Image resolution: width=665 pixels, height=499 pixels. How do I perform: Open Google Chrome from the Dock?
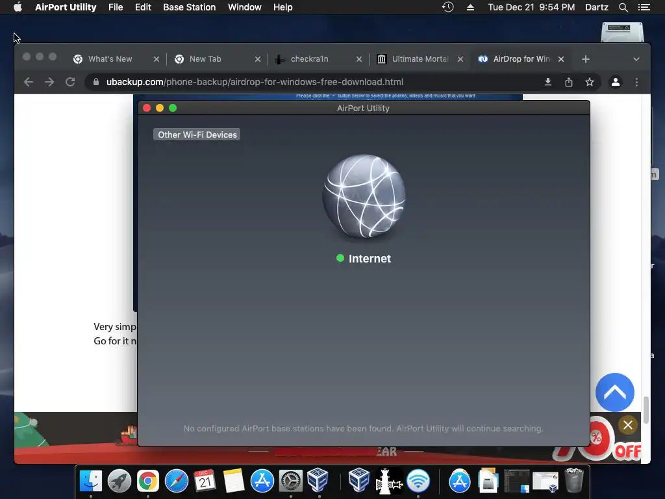point(147,481)
